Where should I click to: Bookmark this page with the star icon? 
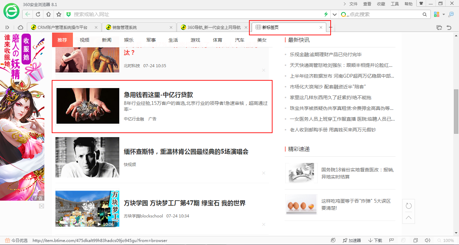[x=59, y=14]
